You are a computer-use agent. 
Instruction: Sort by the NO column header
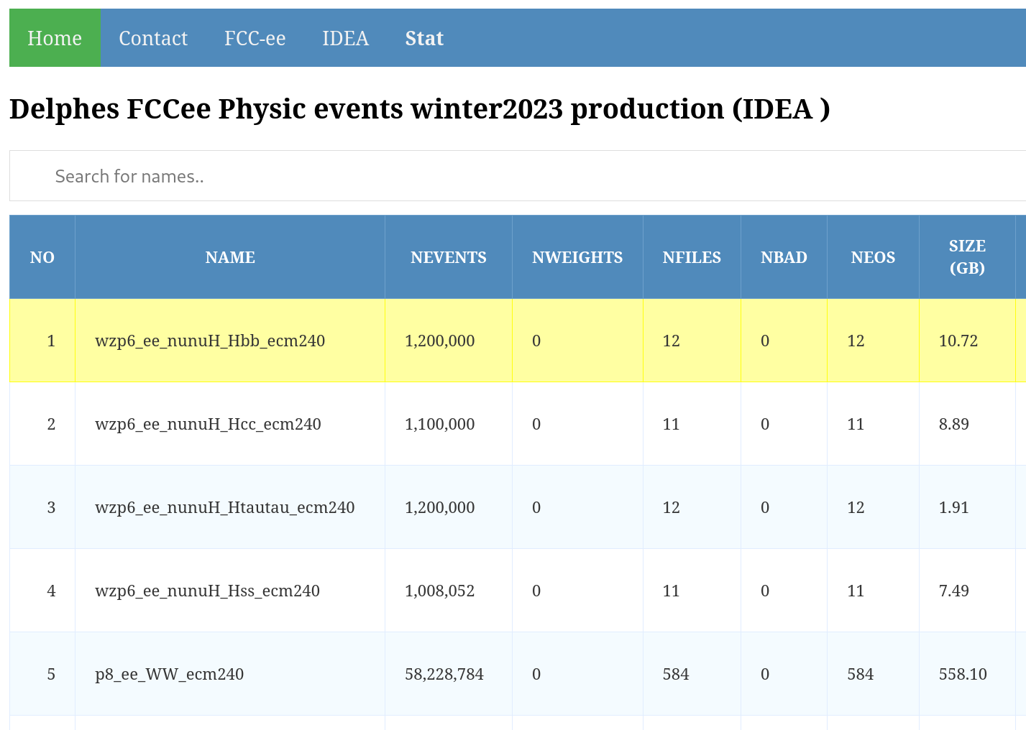[42, 257]
